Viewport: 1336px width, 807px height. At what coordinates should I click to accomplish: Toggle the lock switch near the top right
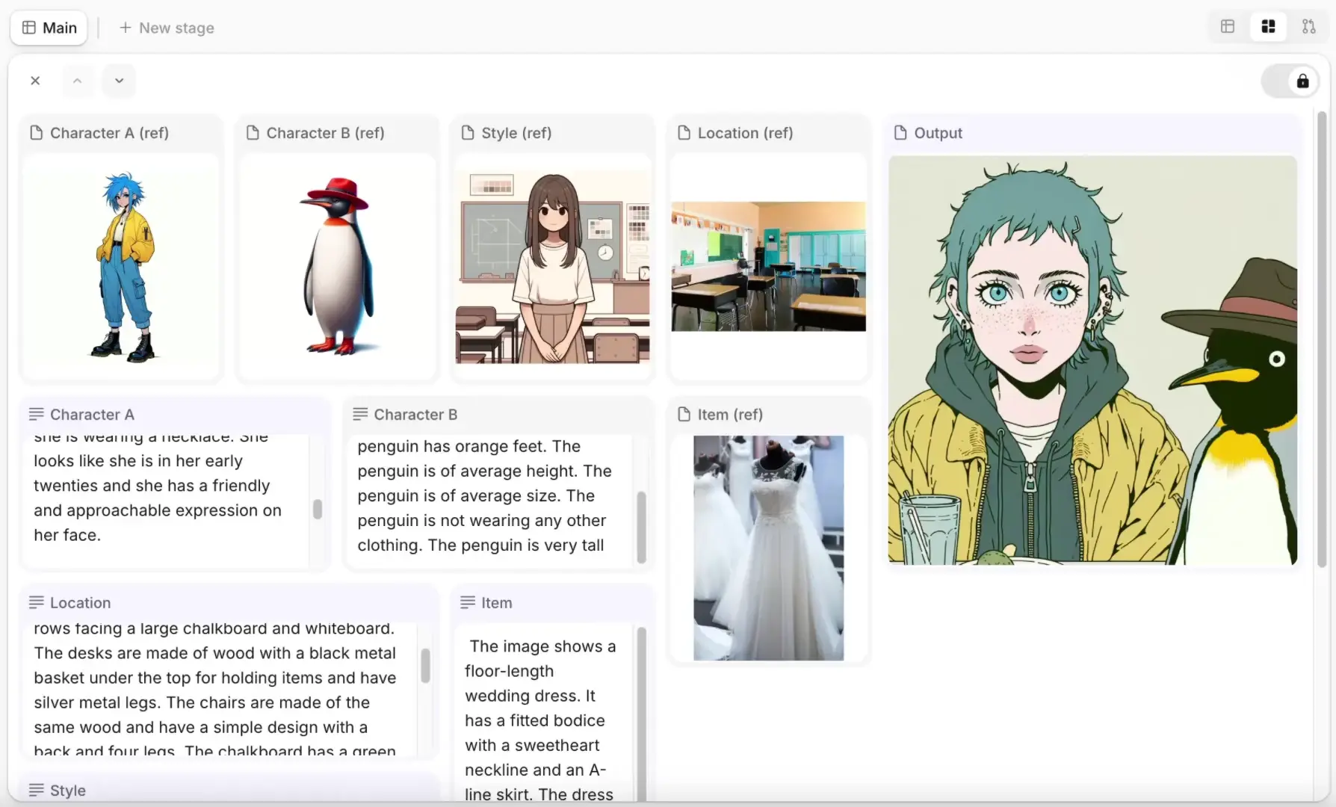[1290, 81]
